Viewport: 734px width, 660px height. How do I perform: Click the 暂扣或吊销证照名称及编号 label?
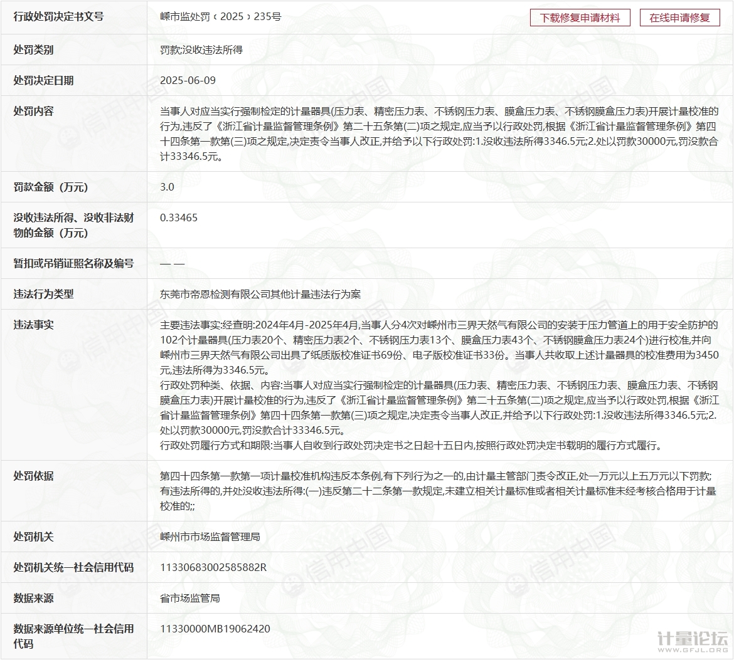73,263
